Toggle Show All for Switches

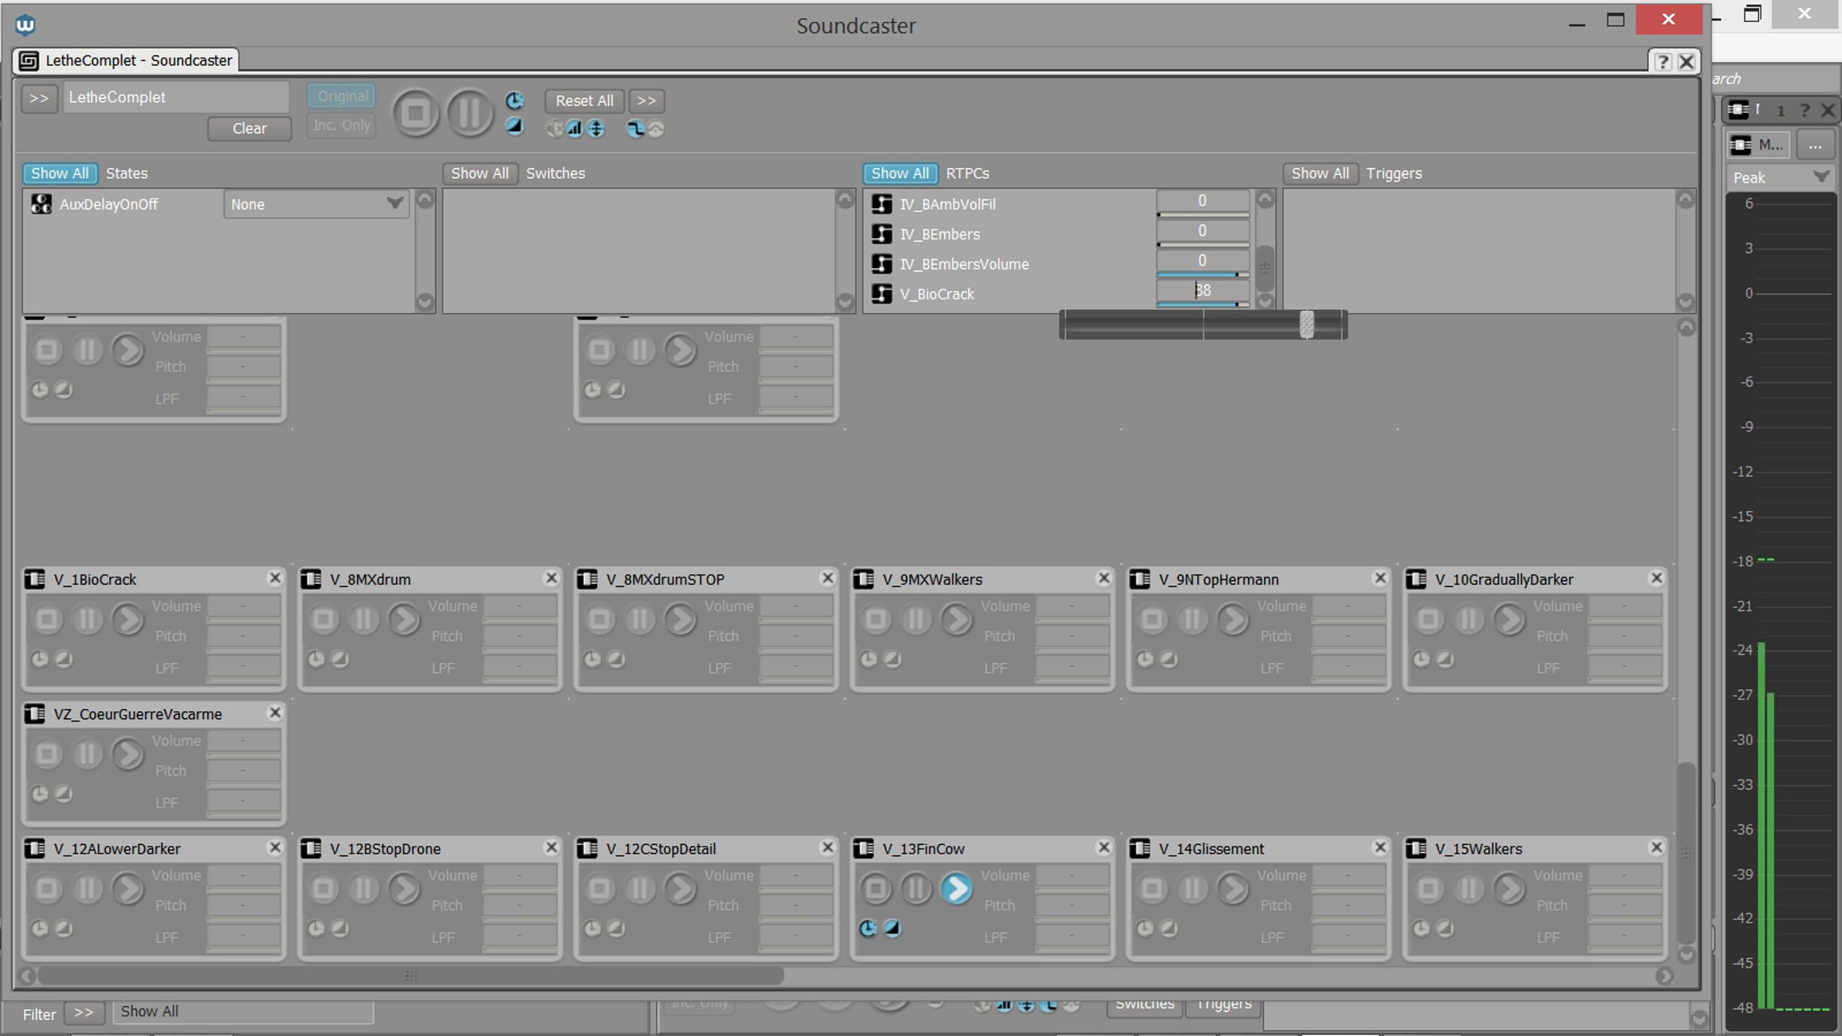click(480, 173)
